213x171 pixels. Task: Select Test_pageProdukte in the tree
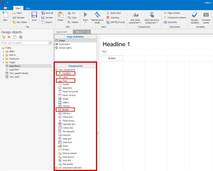[x=17, y=73]
